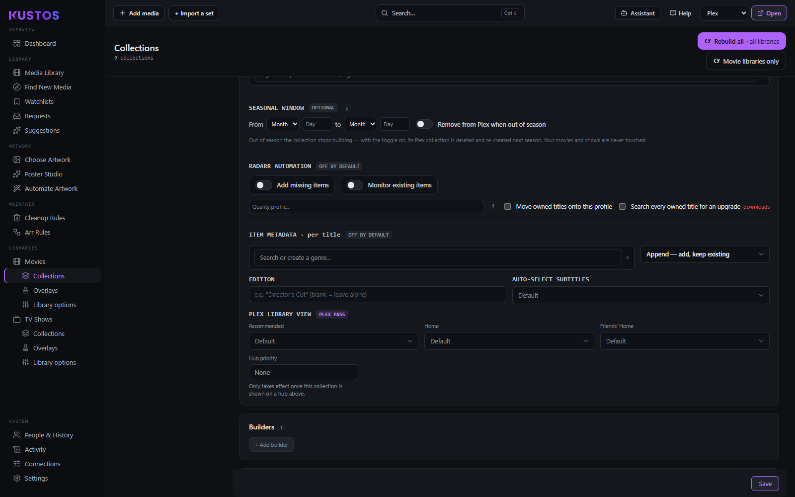Screen dimensions: 795x497
Task: Click the Choose Artwork image icon
Action: [17, 160]
